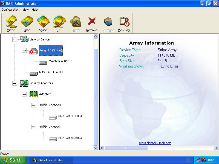Image resolution: width=219 pixels, height=164 pixels.
Task: Collapse the View by Devices node
Action: click(15, 39)
